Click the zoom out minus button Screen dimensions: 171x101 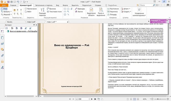pyautogui.click(x=152, y=99)
